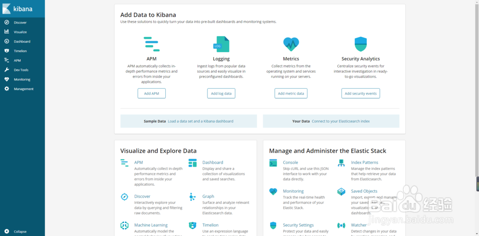Select Visualize label in the sidebar menu
The height and width of the screenshot is (236, 479).
pyautogui.click(x=20, y=32)
